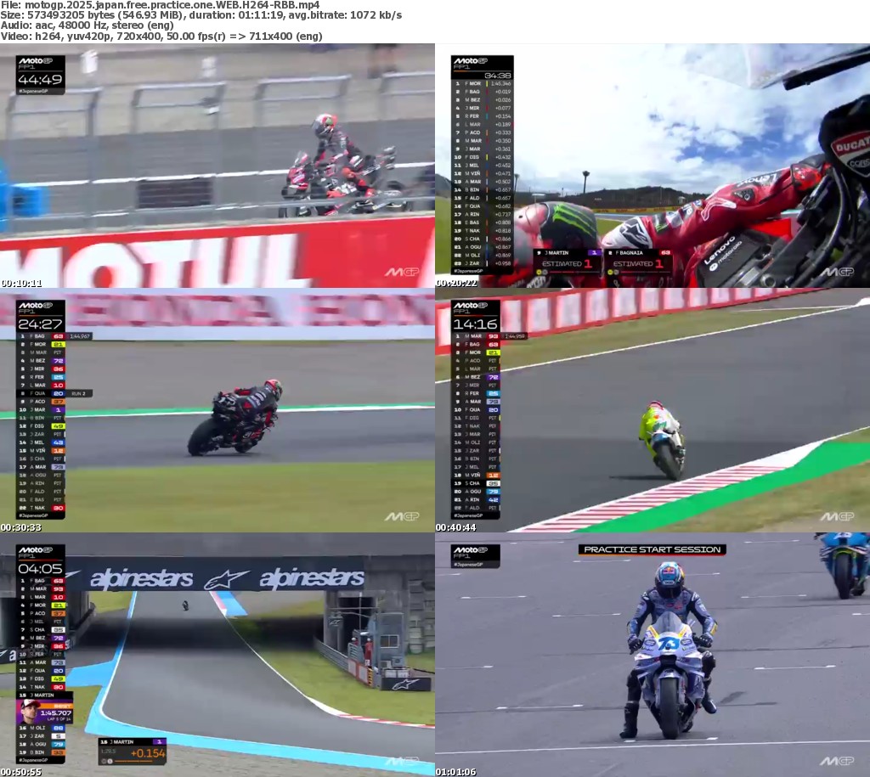This screenshot has height=777, width=870.
Task: Click the Alpinestars star logo on the bridge
Action: coord(231,579)
